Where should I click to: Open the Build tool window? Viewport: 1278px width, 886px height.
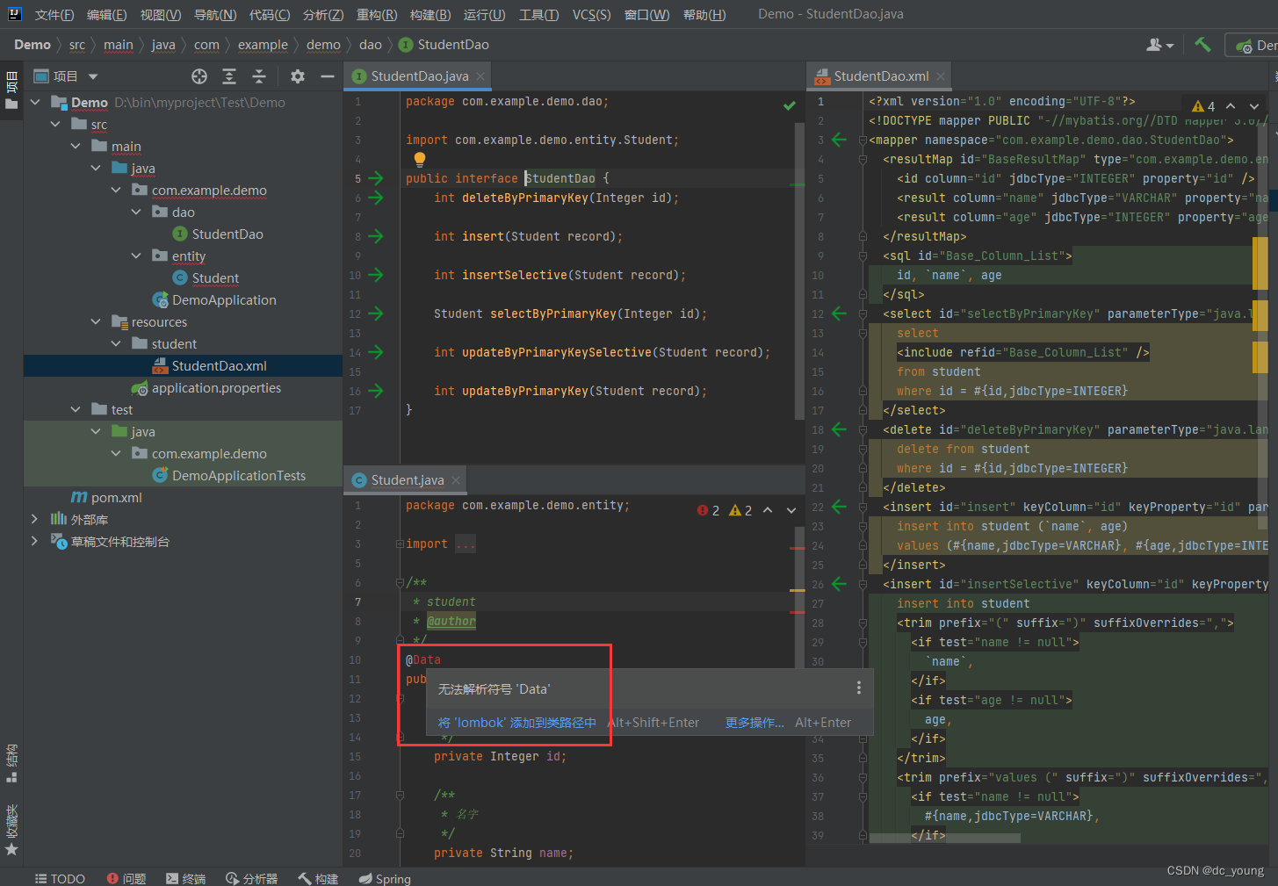[318, 878]
